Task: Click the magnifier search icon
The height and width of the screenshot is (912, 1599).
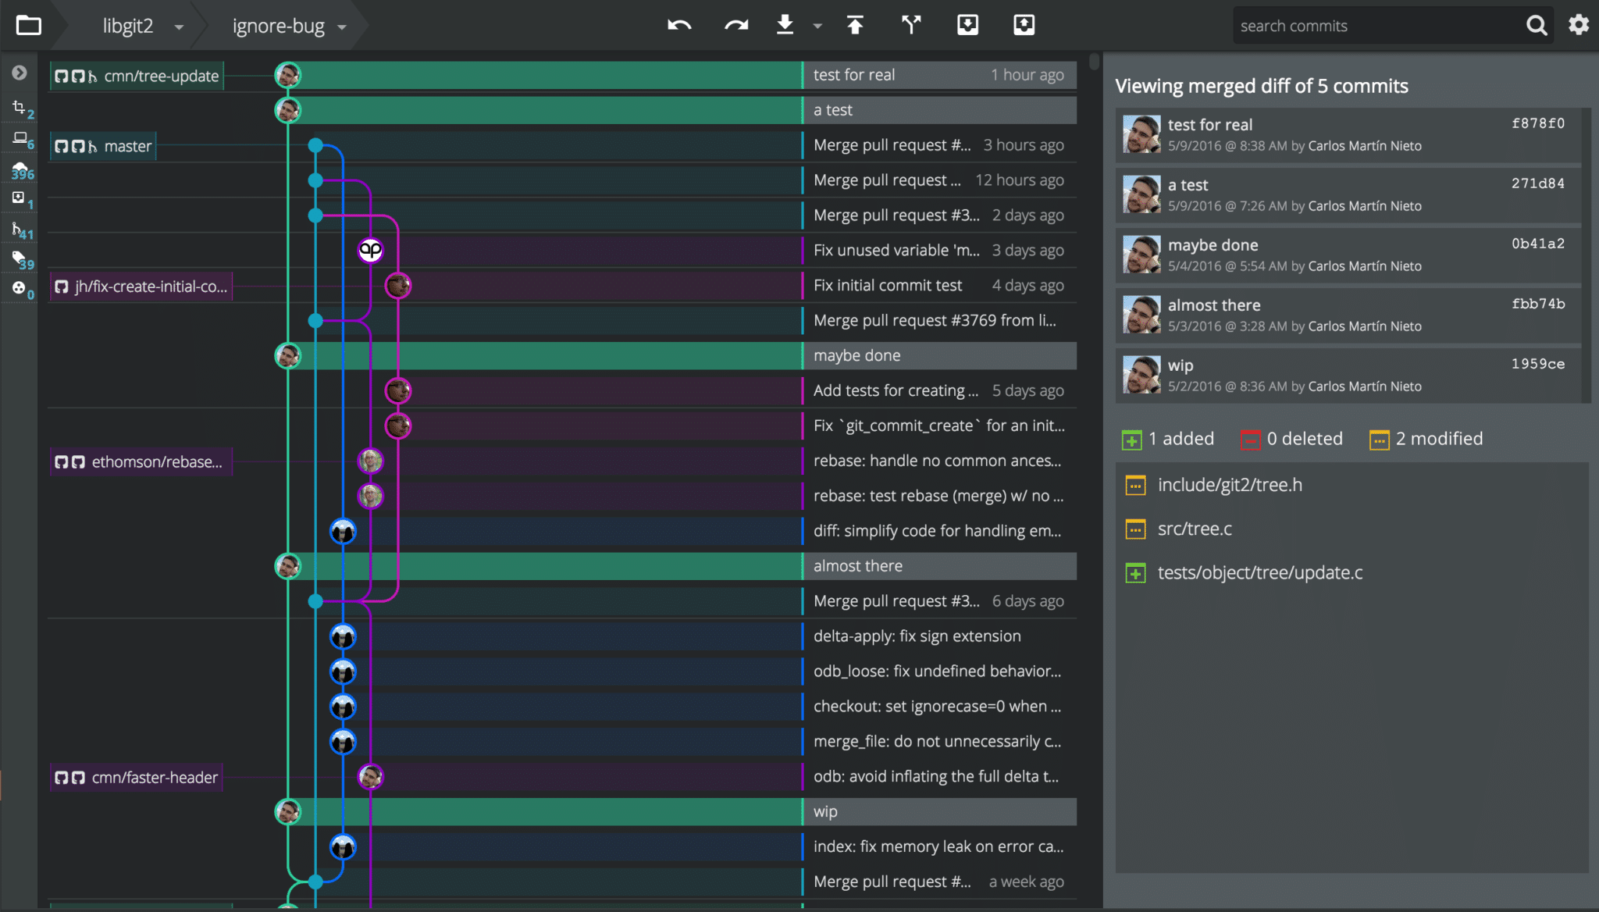Action: click(x=1536, y=26)
